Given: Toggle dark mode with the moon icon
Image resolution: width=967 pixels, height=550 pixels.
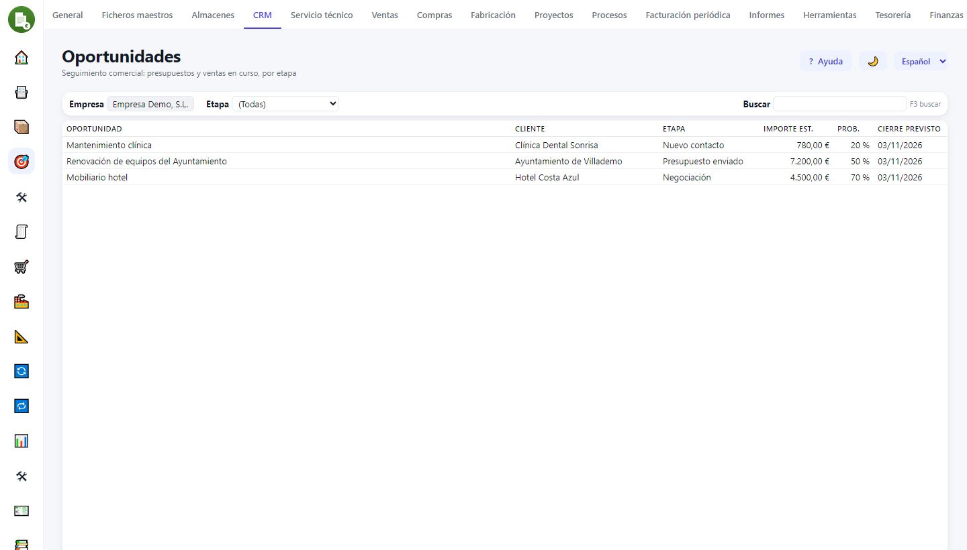Looking at the screenshot, I should pyautogui.click(x=873, y=61).
